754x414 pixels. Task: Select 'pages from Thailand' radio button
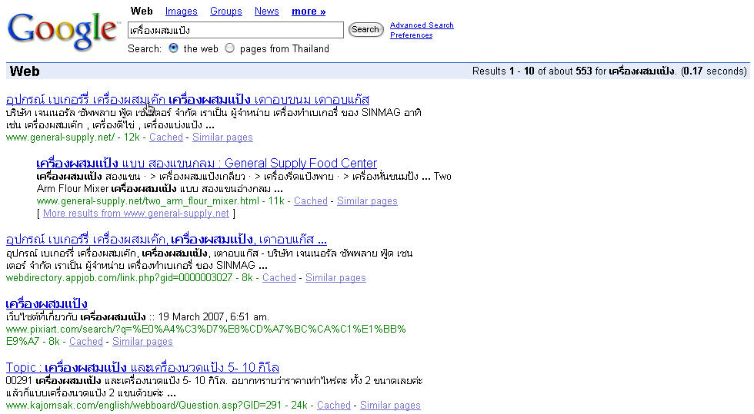coord(230,48)
